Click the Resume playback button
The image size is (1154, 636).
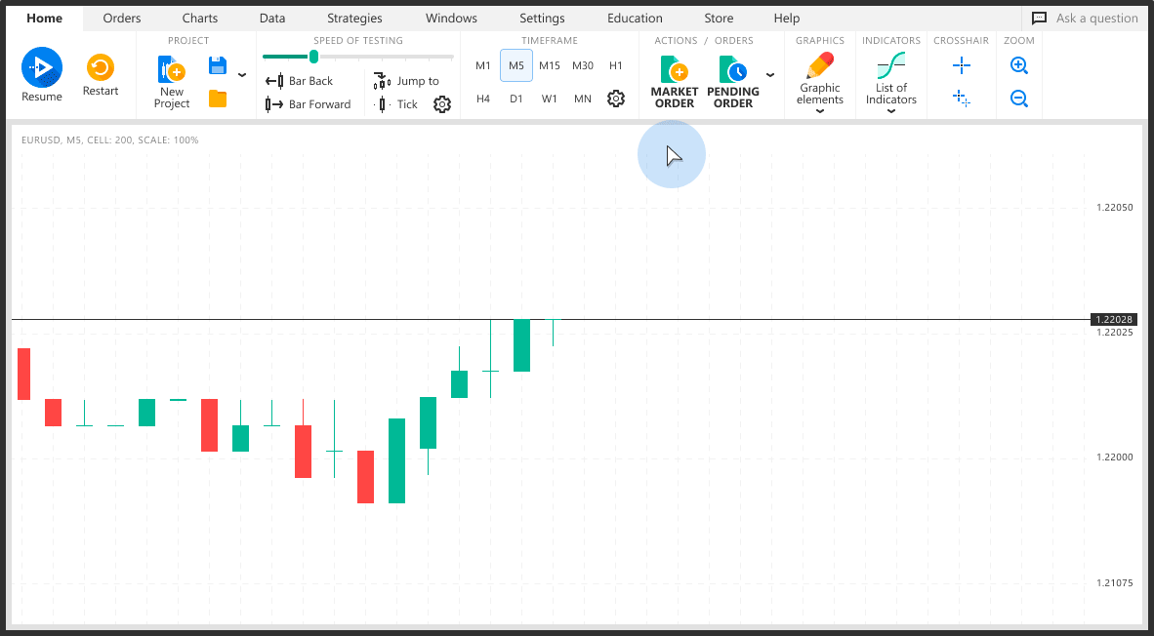[x=42, y=68]
